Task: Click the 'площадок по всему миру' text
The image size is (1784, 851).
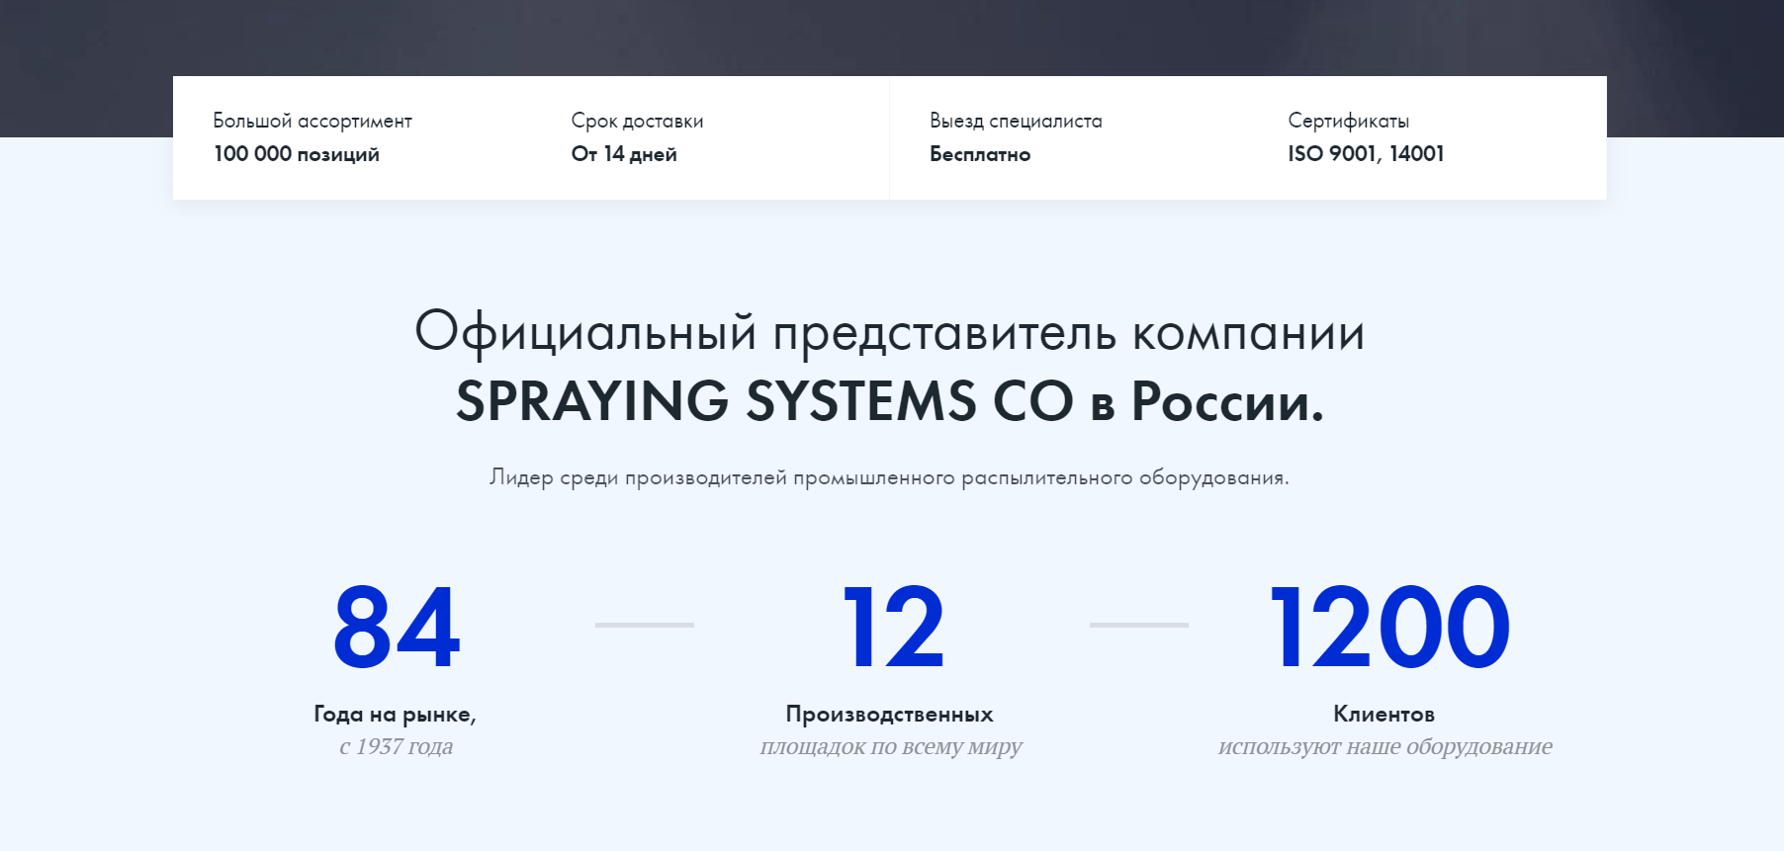Action: [x=891, y=746]
